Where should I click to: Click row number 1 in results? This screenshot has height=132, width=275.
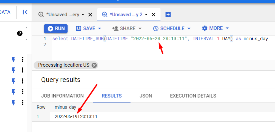pos(38,117)
